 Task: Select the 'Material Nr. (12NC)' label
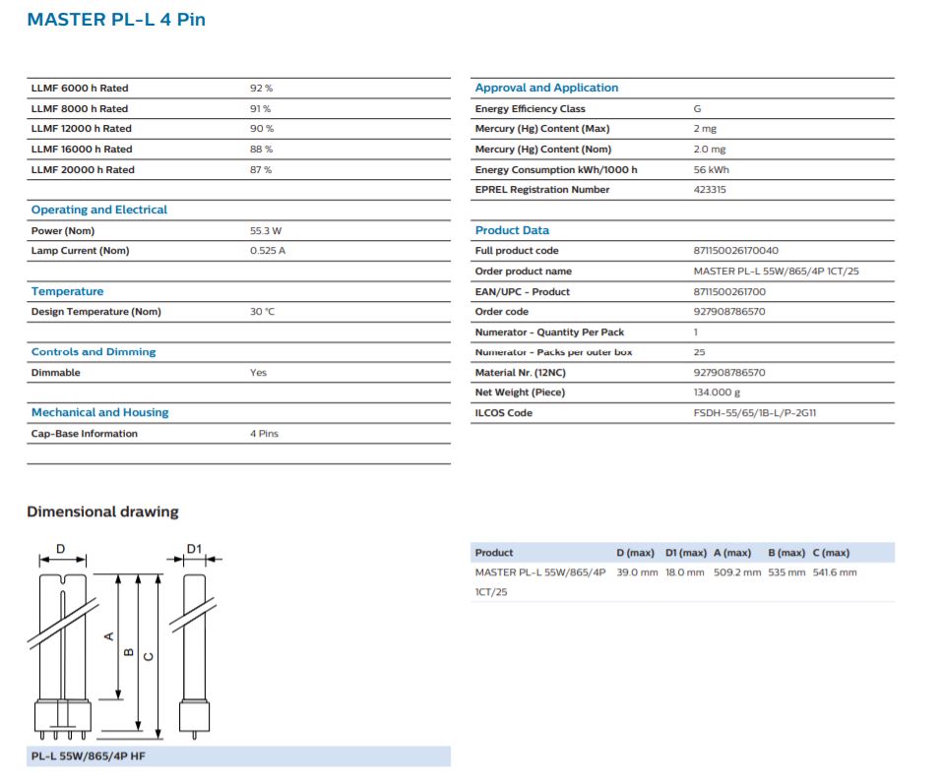click(521, 372)
